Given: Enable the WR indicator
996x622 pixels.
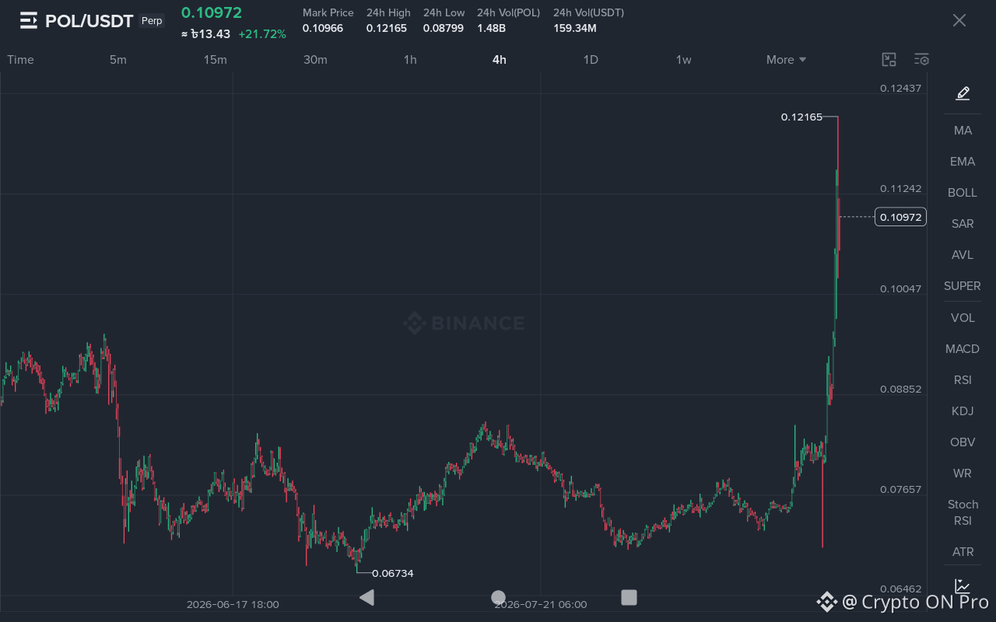Looking at the screenshot, I should point(963,473).
